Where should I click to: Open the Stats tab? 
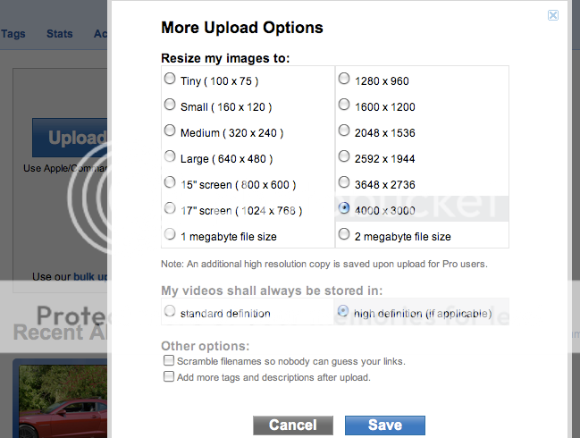tap(59, 34)
